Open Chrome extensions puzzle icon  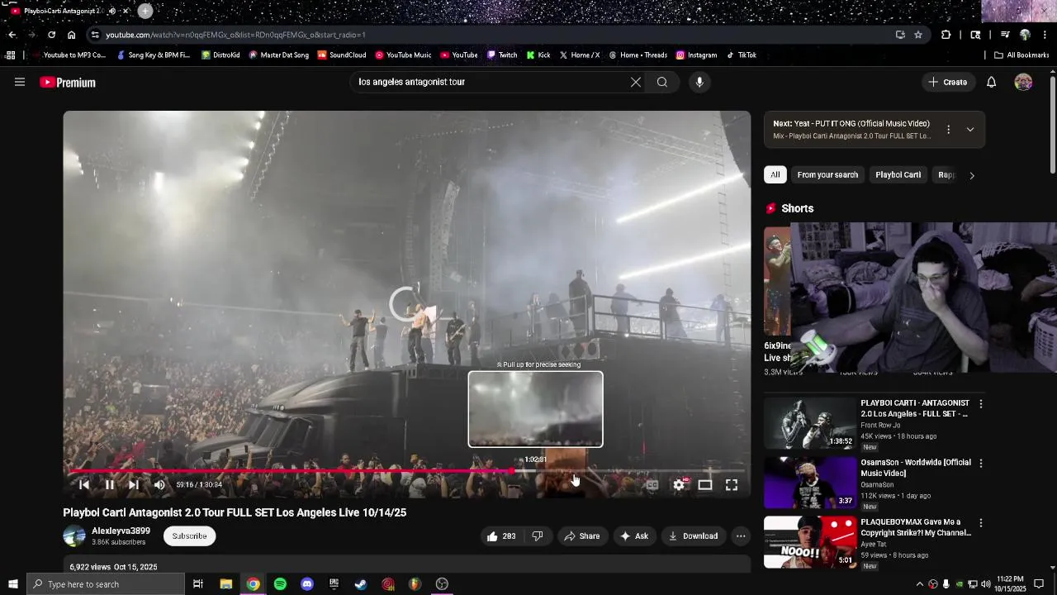[946, 35]
